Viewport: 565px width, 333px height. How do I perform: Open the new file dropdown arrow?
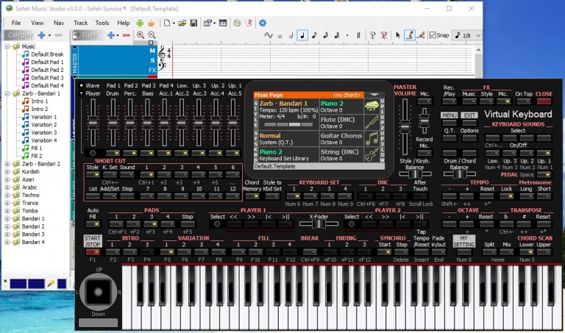[174, 24]
